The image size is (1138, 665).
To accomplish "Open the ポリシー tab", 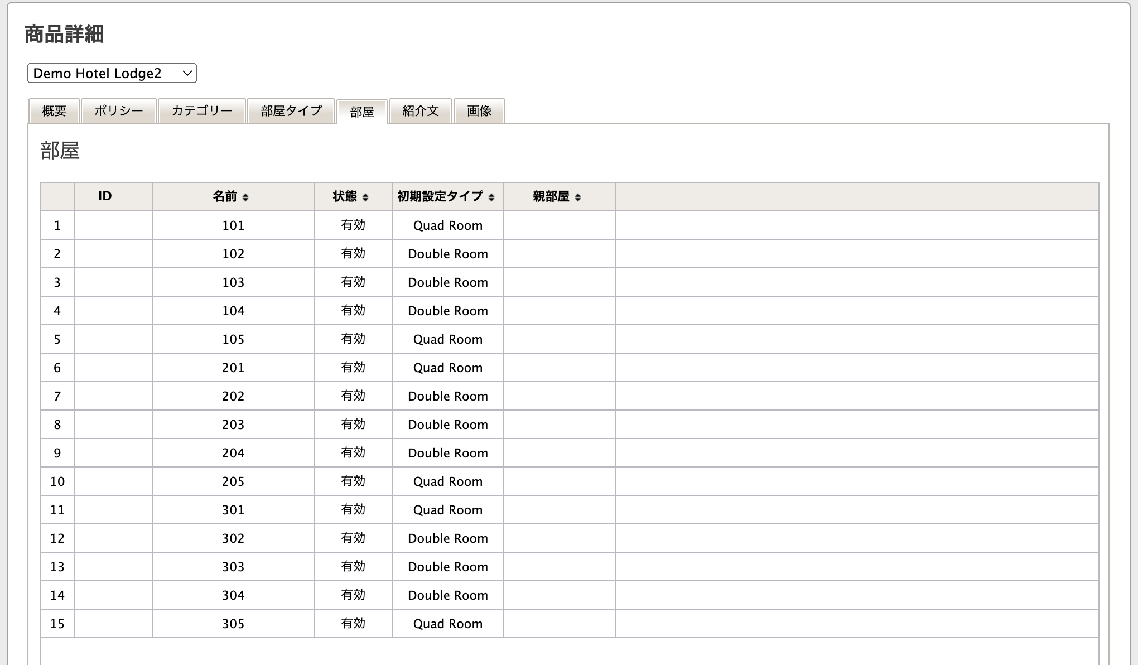I will pos(118,111).
